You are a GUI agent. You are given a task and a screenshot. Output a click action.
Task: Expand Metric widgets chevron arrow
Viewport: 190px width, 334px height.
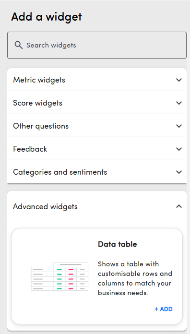point(179,80)
